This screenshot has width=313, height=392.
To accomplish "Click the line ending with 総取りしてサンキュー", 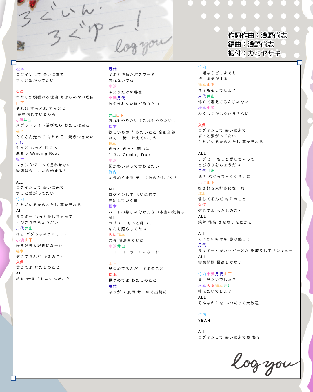I will point(245,251).
